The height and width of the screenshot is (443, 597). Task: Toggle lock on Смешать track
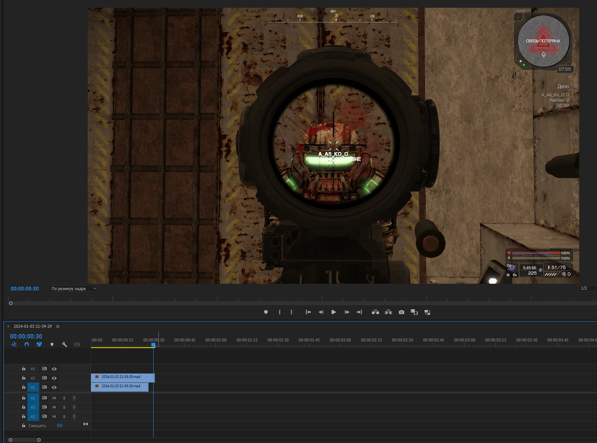[x=24, y=426]
